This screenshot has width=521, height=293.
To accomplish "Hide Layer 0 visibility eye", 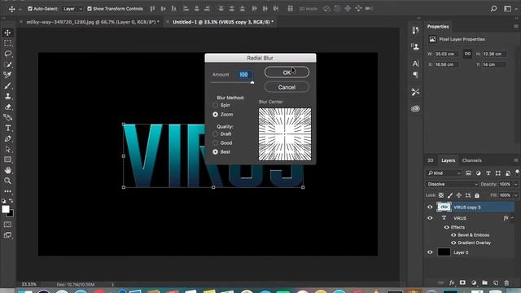I will (x=430, y=252).
